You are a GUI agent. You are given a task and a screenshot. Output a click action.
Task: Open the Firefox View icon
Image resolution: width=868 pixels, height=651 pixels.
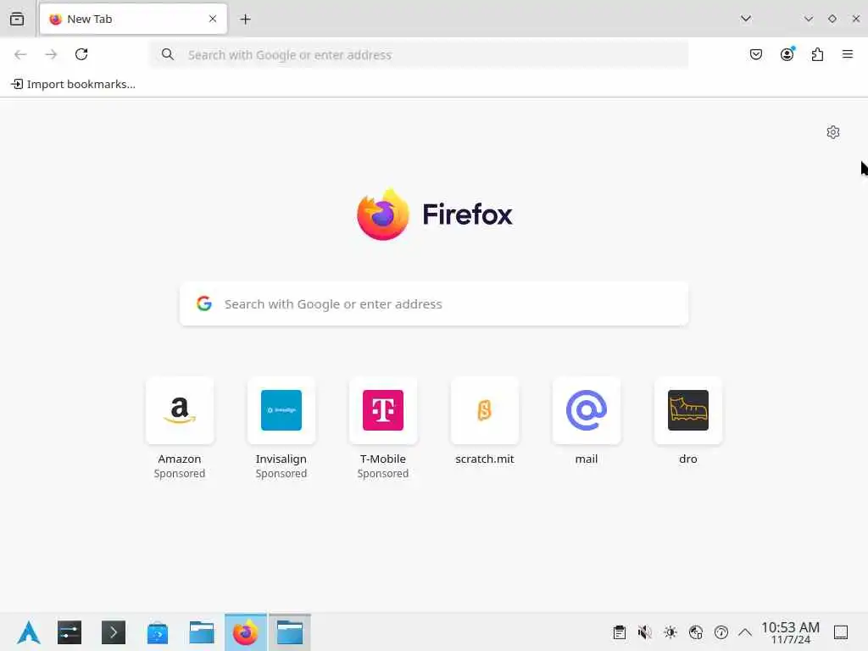[17, 19]
